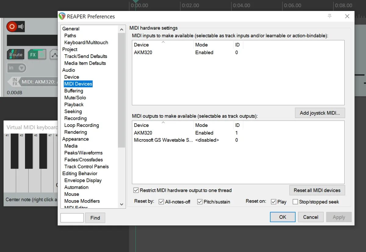Click Add joystick MIDI button
Screen dimensions: 366x252
[x=320, y=113]
